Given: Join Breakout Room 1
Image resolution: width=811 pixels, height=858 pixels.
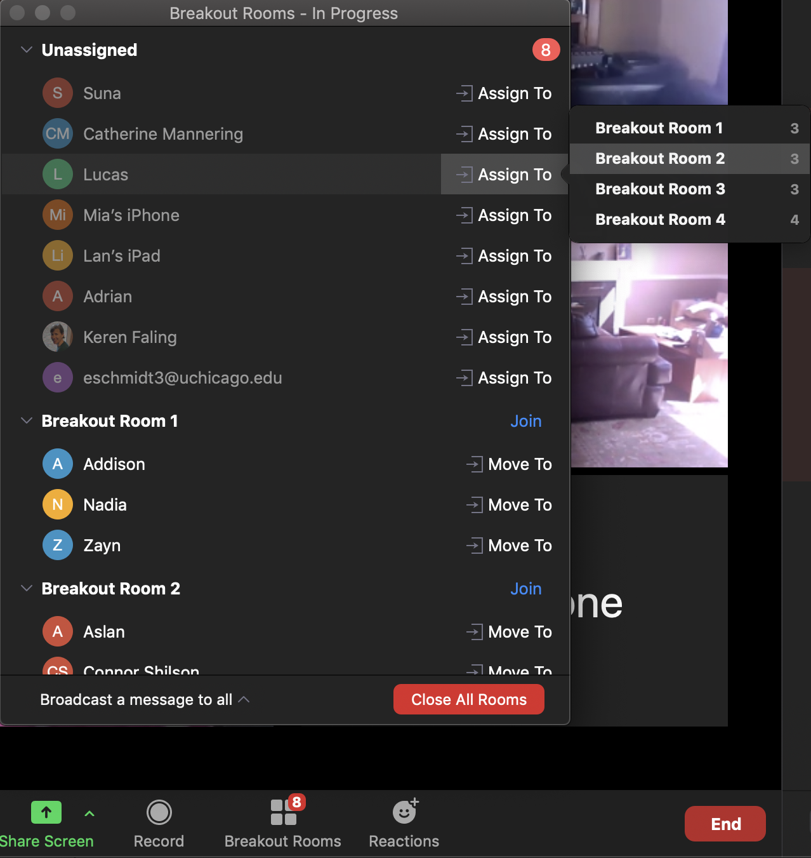Looking at the screenshot, I should coord(525,421).
